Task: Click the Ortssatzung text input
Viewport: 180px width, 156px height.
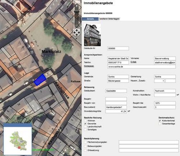Action: 148,150
